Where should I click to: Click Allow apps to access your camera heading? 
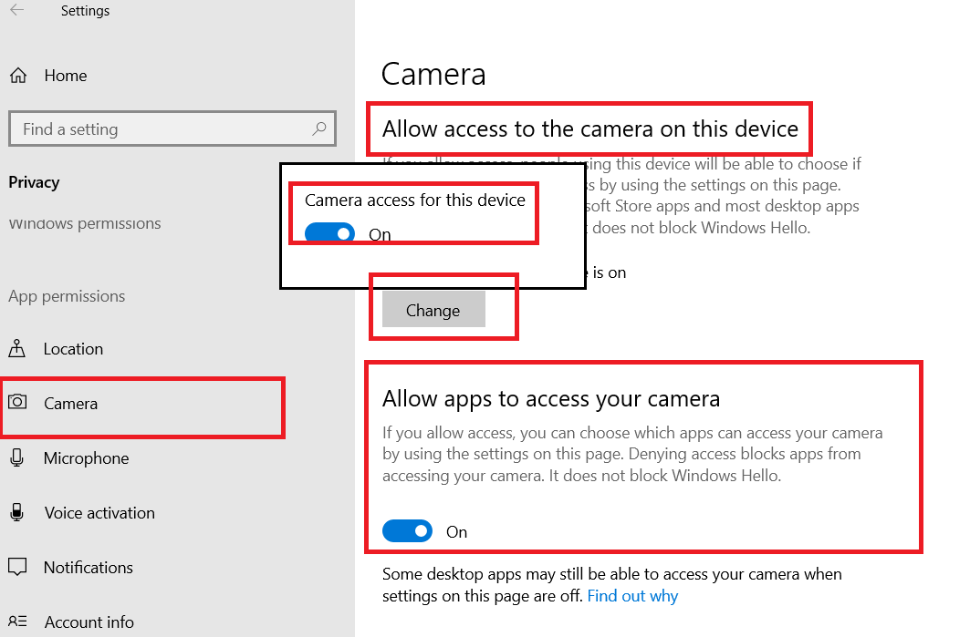coord(551,398)
